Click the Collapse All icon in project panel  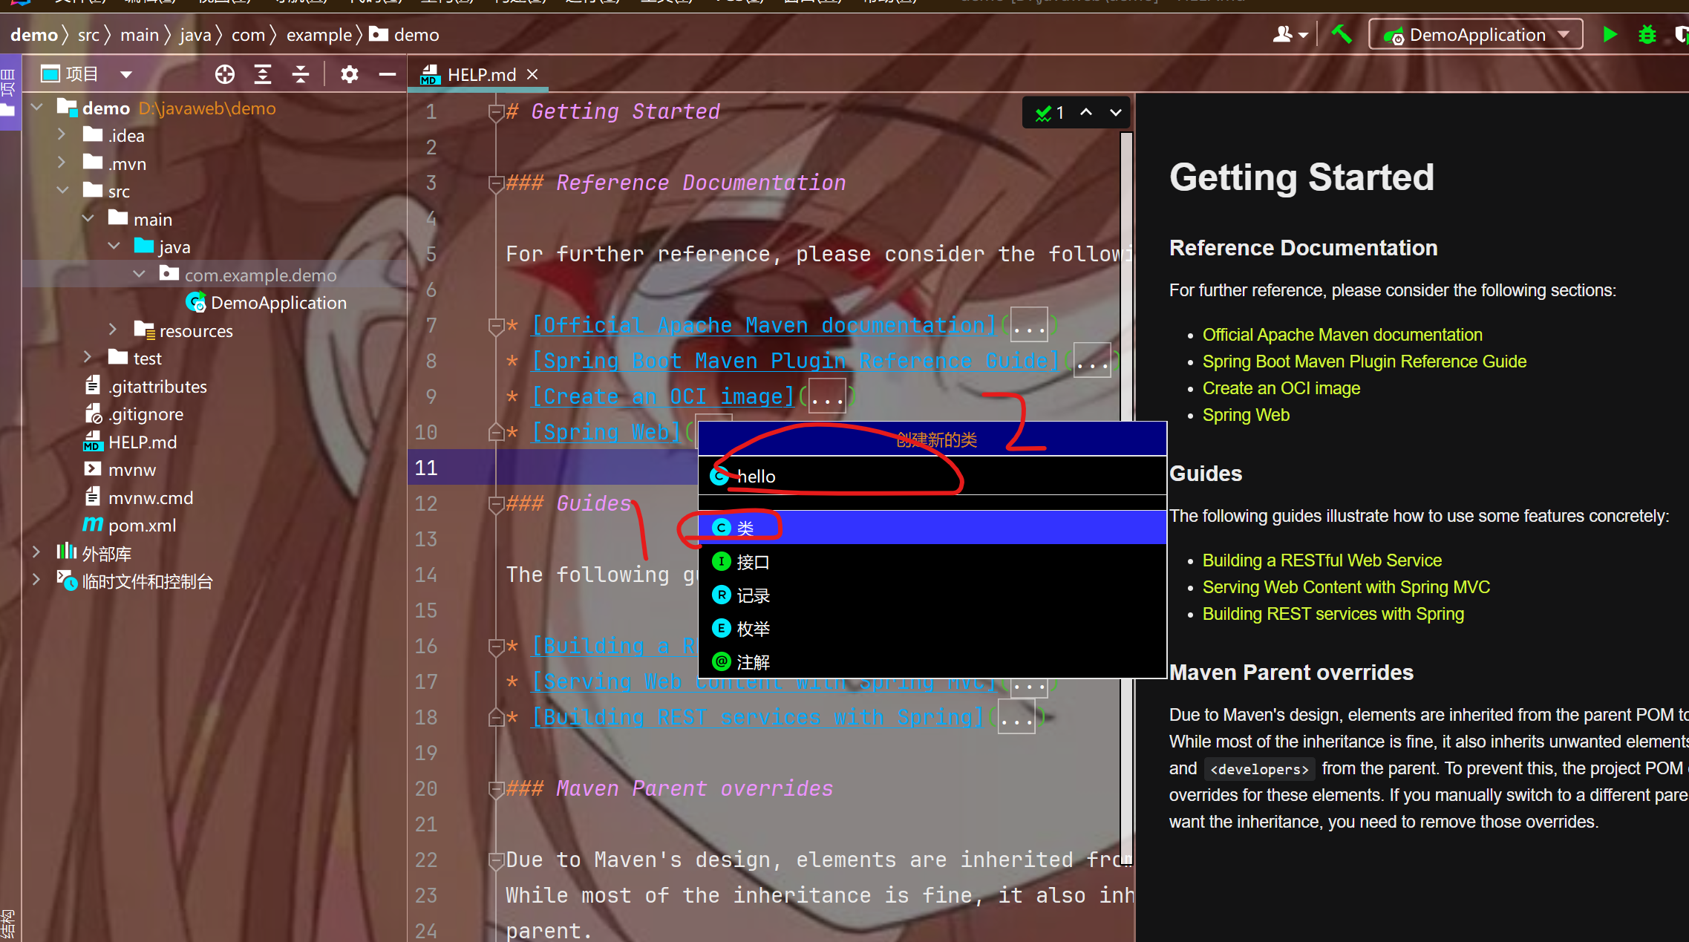coord(300,74)
